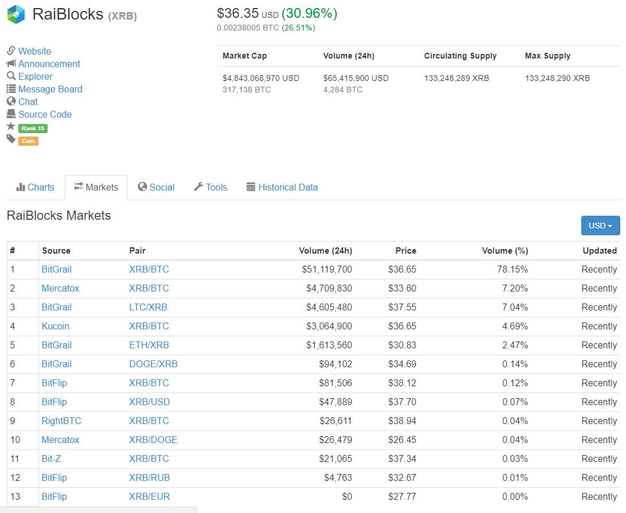This screenshot has width=626, height=513.
Task: Open the DOGE/XRB pair link
Action: click(x=153, y=364)
